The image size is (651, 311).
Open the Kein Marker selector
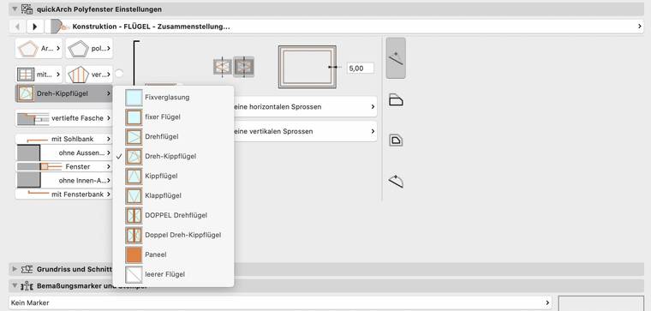pos(280,302)
